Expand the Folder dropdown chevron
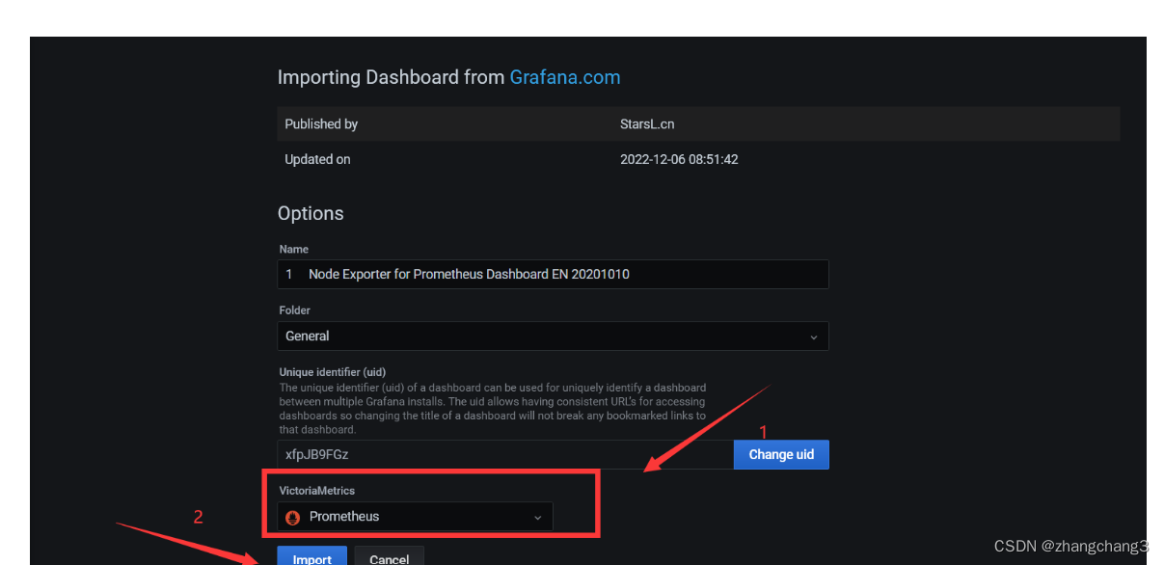 (813, 336)
